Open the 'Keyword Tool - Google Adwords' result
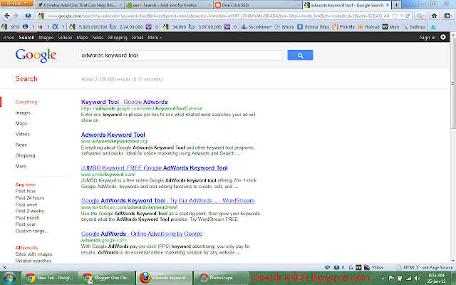The image size is (456, 285). [x=125, y=102]
